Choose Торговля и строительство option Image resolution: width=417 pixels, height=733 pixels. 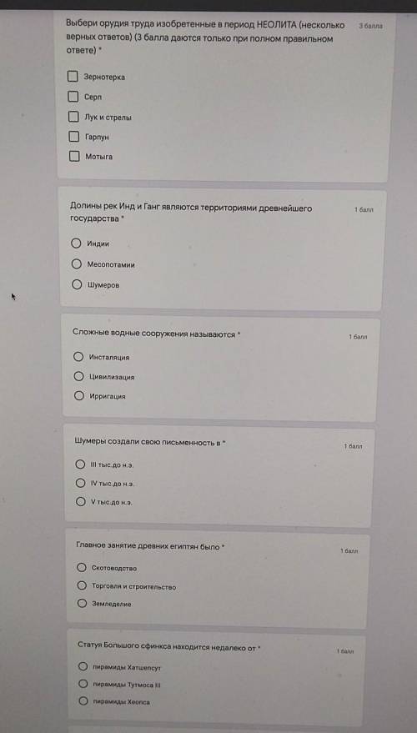click(83, 585)
